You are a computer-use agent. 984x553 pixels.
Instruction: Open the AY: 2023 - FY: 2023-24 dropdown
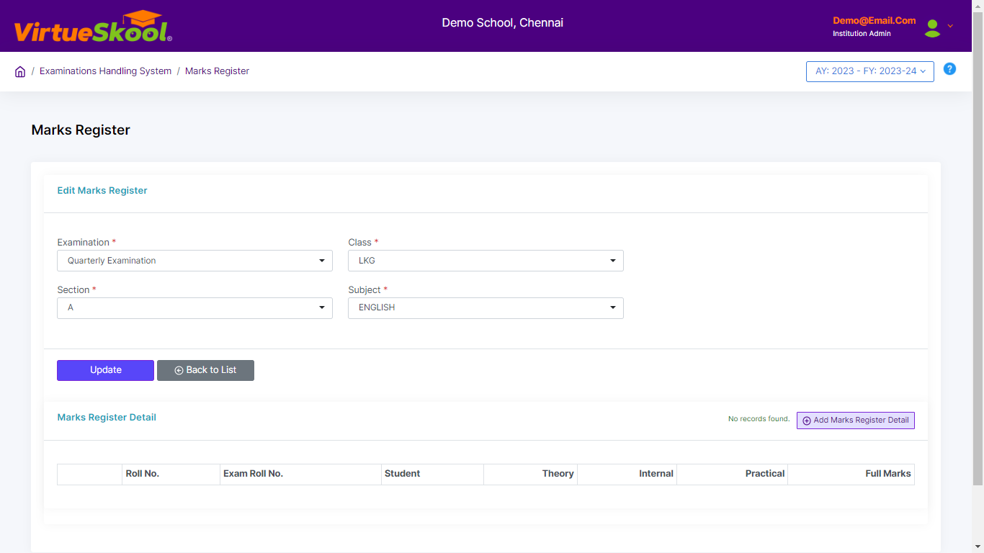click(x=870, y=71)
